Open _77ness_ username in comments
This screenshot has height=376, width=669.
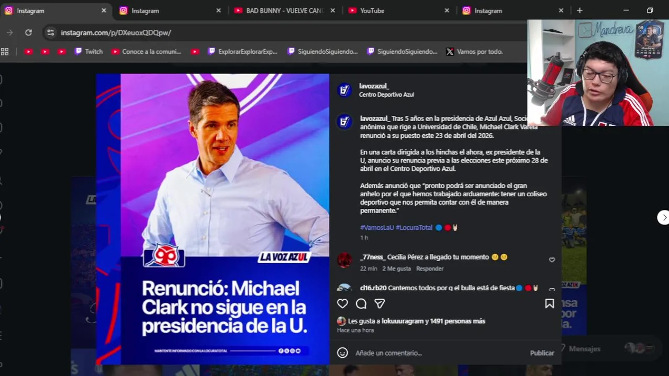coord(373,257)
